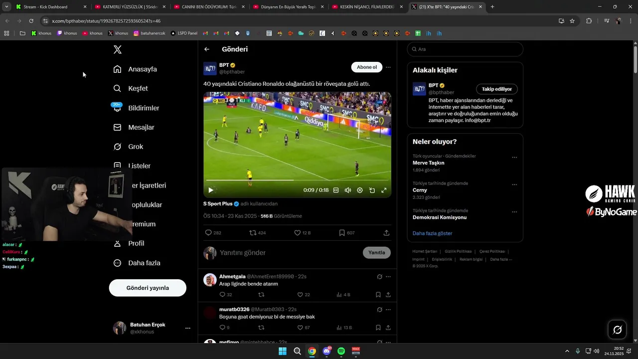Open Mesajlar in the sidebar

click(134, 127)
